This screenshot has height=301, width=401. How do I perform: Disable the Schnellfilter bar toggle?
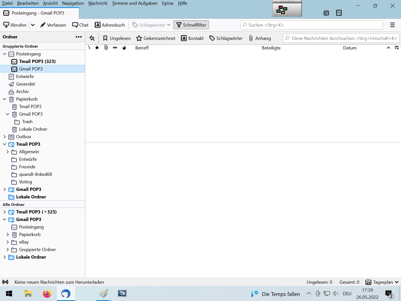(x=191, y=25)
